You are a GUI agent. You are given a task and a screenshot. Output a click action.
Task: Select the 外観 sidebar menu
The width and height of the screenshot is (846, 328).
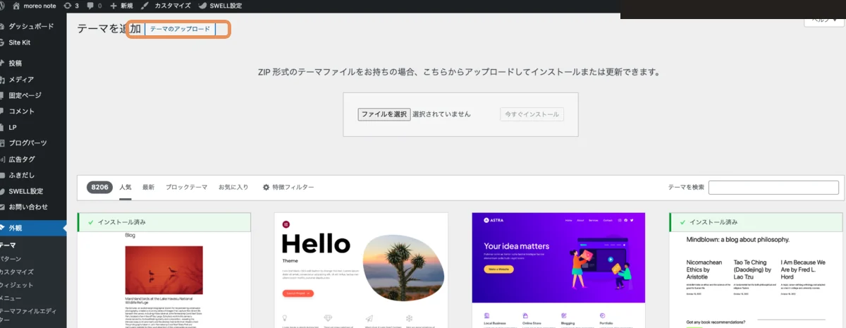tap(33, 228)
